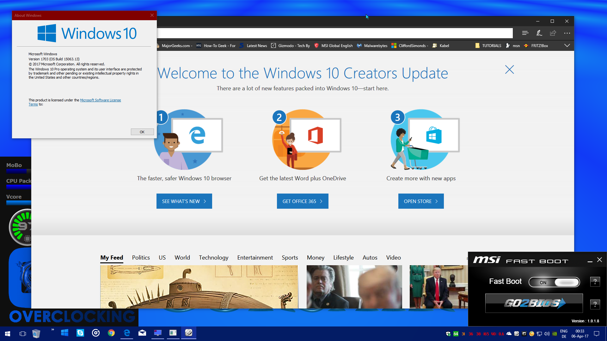Select the Entertainment tab
The height and width of the screenshot is (341, 607).
[x=255, y=258]
